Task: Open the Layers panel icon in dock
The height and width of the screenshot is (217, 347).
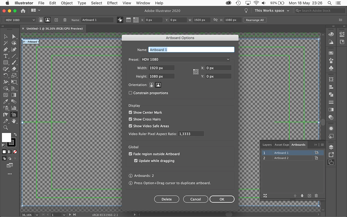Action: [331, 147]
